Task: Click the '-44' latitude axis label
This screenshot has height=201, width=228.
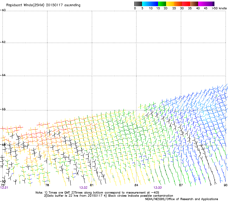Action: (3, 75)
